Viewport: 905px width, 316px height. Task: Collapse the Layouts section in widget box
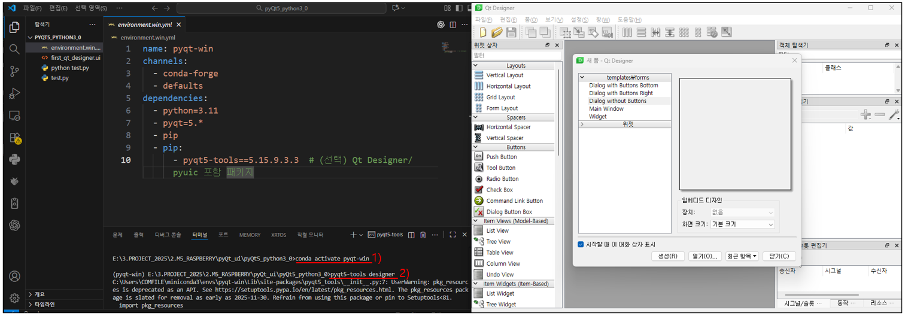476,66
